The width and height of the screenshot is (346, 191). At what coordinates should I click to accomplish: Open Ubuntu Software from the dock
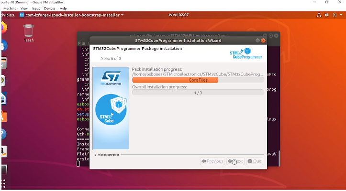[4, 116]
